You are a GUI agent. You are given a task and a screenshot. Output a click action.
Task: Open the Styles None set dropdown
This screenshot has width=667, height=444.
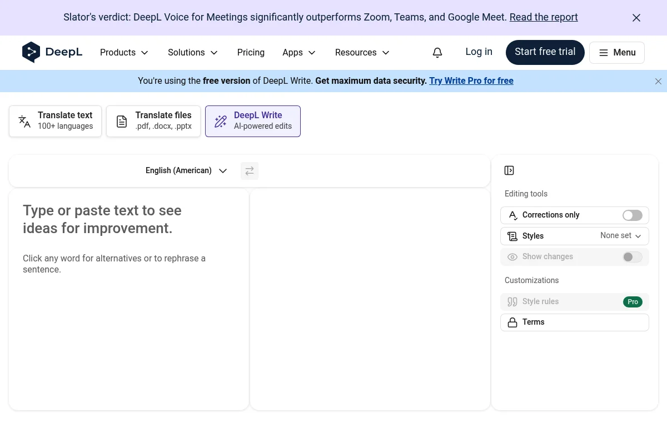[x=621, y=236]
